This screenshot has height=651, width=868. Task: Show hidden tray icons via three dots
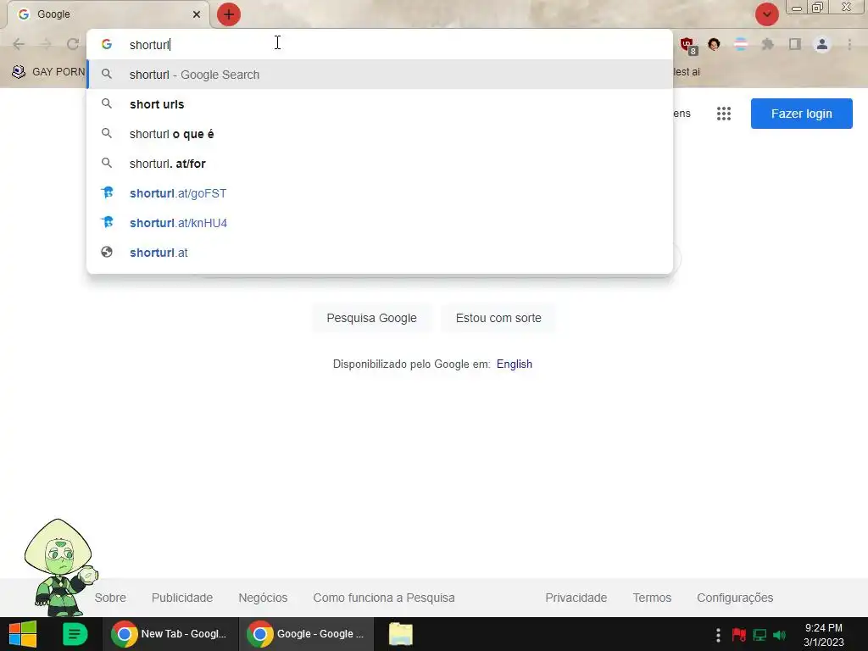[x=718, y=635]
